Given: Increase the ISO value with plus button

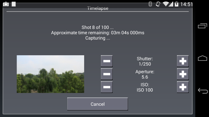Looking at the screenshot, I should [x=183, y=87].
